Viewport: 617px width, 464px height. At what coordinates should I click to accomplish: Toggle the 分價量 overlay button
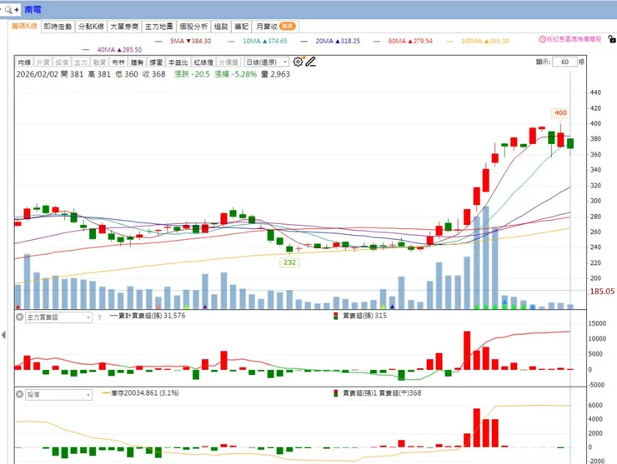coord(228,62)
